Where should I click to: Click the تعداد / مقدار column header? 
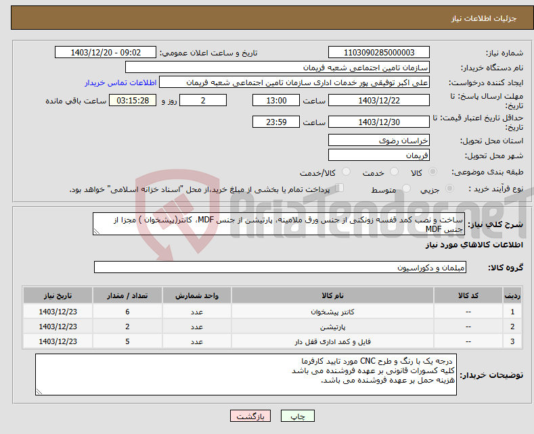pyautogui.click(x=127, y=295)
